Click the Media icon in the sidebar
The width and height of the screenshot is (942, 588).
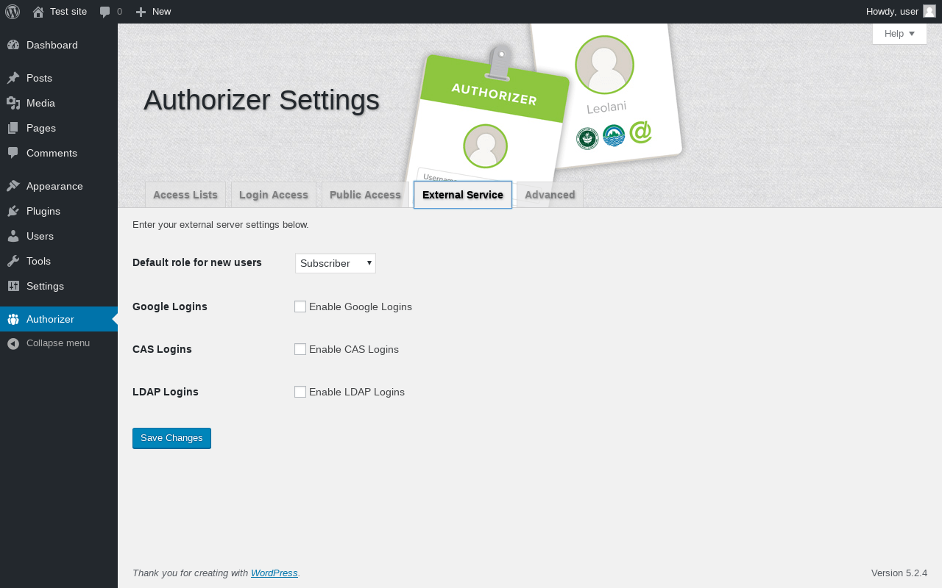(13, 103)
